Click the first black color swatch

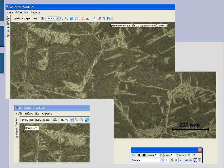coord(139,155)
